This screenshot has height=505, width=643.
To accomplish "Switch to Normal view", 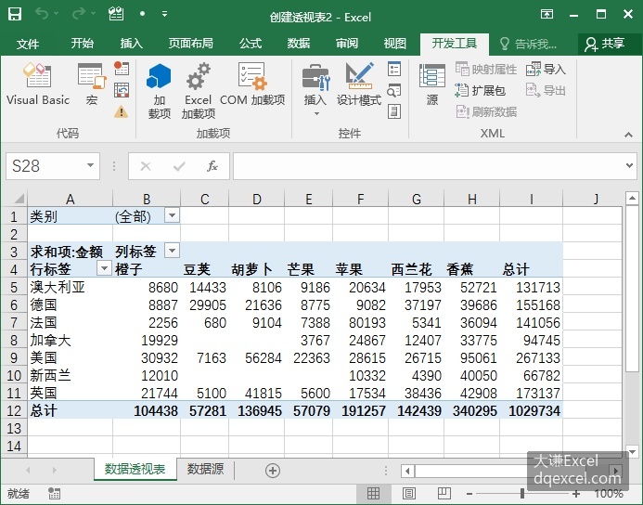I will tap(373, 493).
